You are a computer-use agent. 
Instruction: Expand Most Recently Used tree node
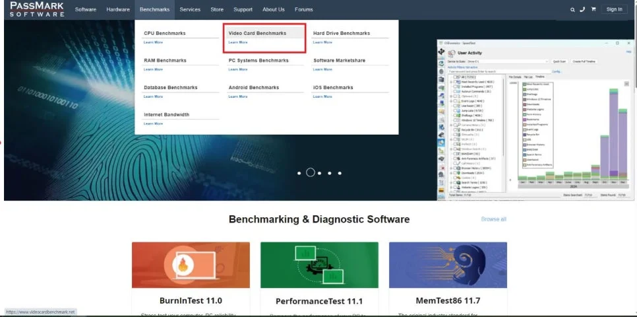pyautogui.click(x=451, y=82)
